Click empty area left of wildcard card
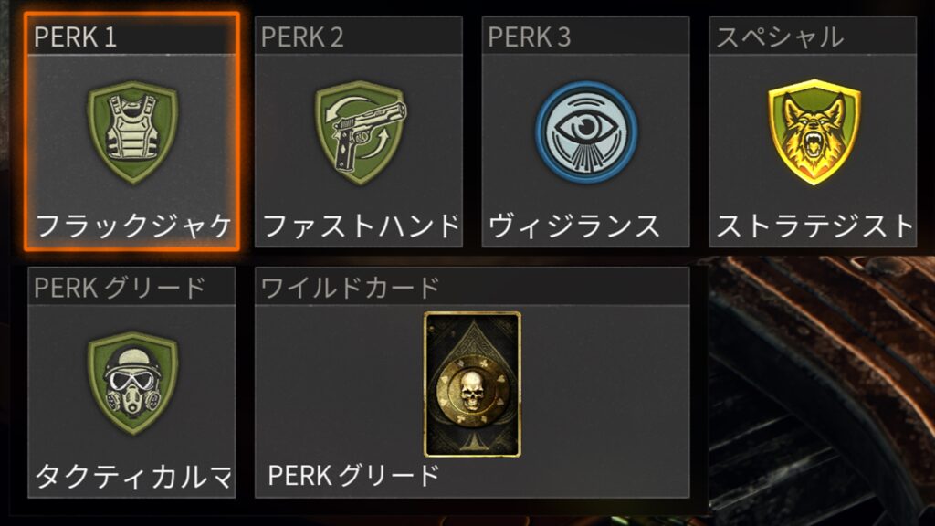The width and height of the screenshot is (935, 526). pos(340,384)
